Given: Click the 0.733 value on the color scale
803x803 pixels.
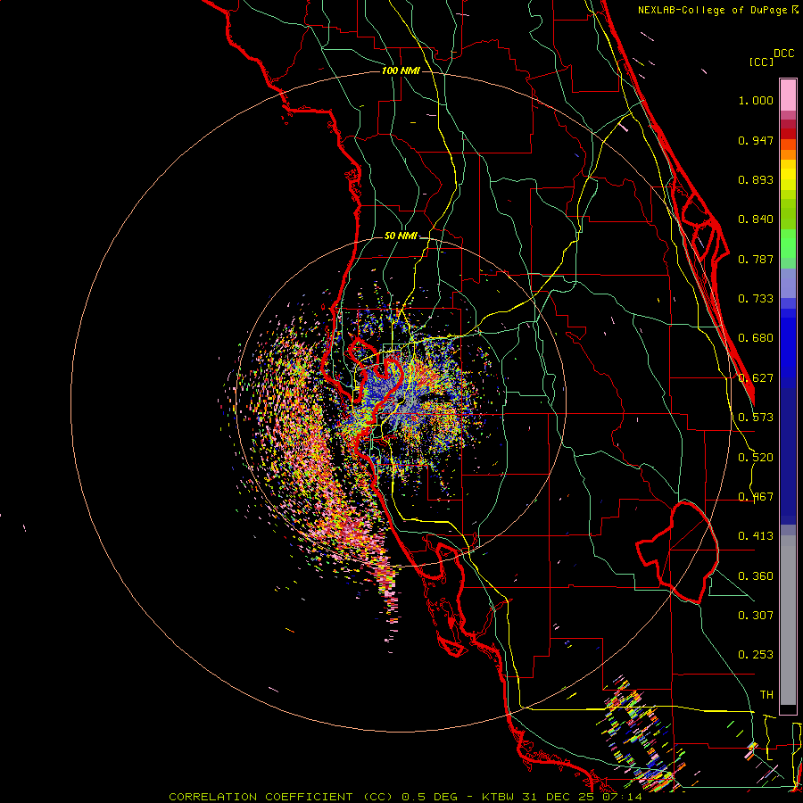Looking at the screenshot, I should point(756,299).
